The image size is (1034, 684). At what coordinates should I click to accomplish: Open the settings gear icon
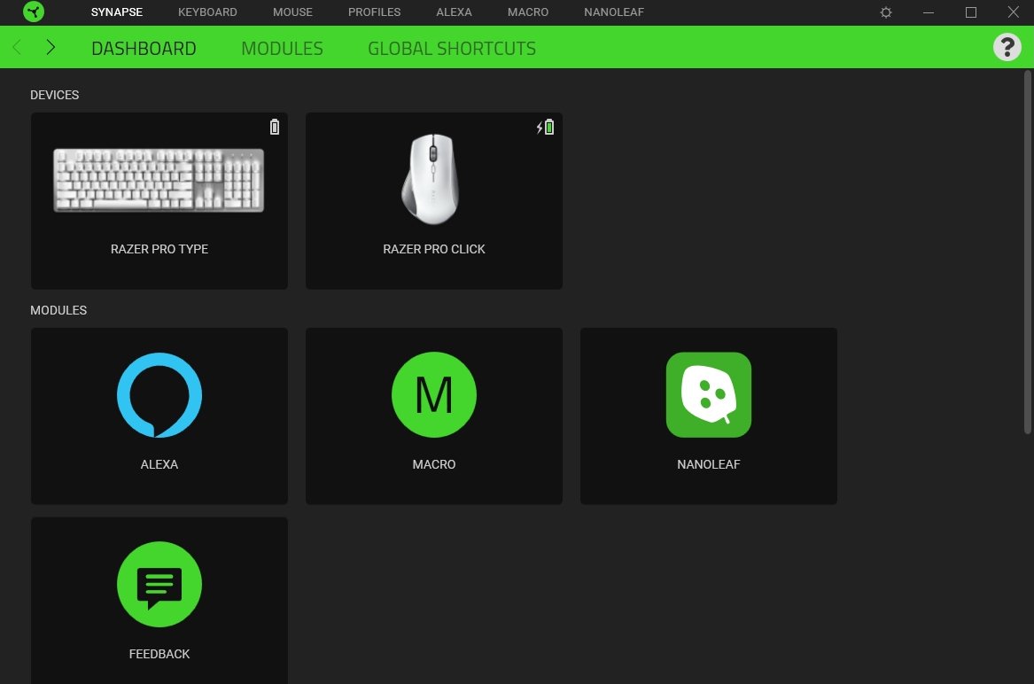pyautogui.click(x=886, y=12)
